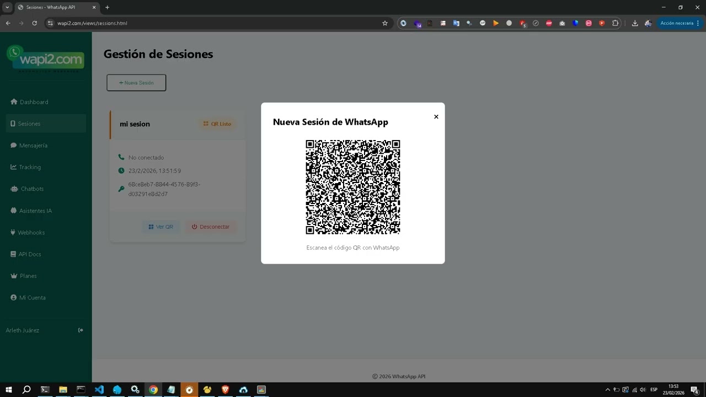706x397 pixels.
Task: Click the session ID text 68ce8eb7-8844
Action: [164, 189]
